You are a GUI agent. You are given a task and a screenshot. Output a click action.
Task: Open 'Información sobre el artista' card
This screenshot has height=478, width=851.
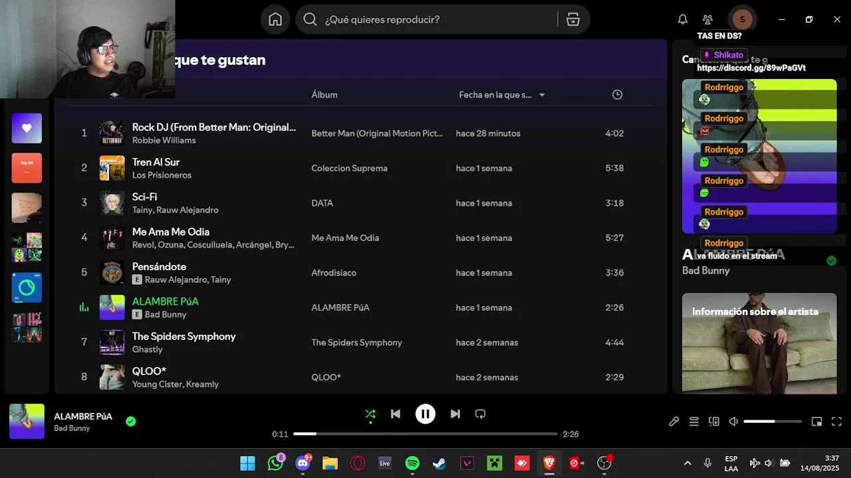click(x=759, y=343)
